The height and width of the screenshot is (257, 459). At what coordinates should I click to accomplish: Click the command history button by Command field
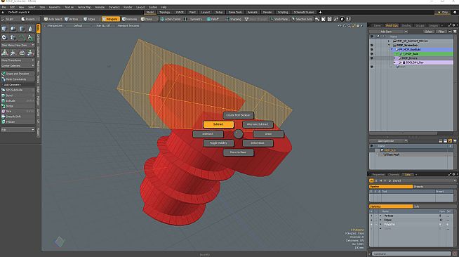tap(455, 253)
